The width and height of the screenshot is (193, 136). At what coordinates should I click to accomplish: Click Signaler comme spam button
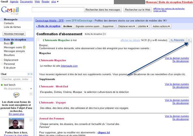[x=87, y=26]
